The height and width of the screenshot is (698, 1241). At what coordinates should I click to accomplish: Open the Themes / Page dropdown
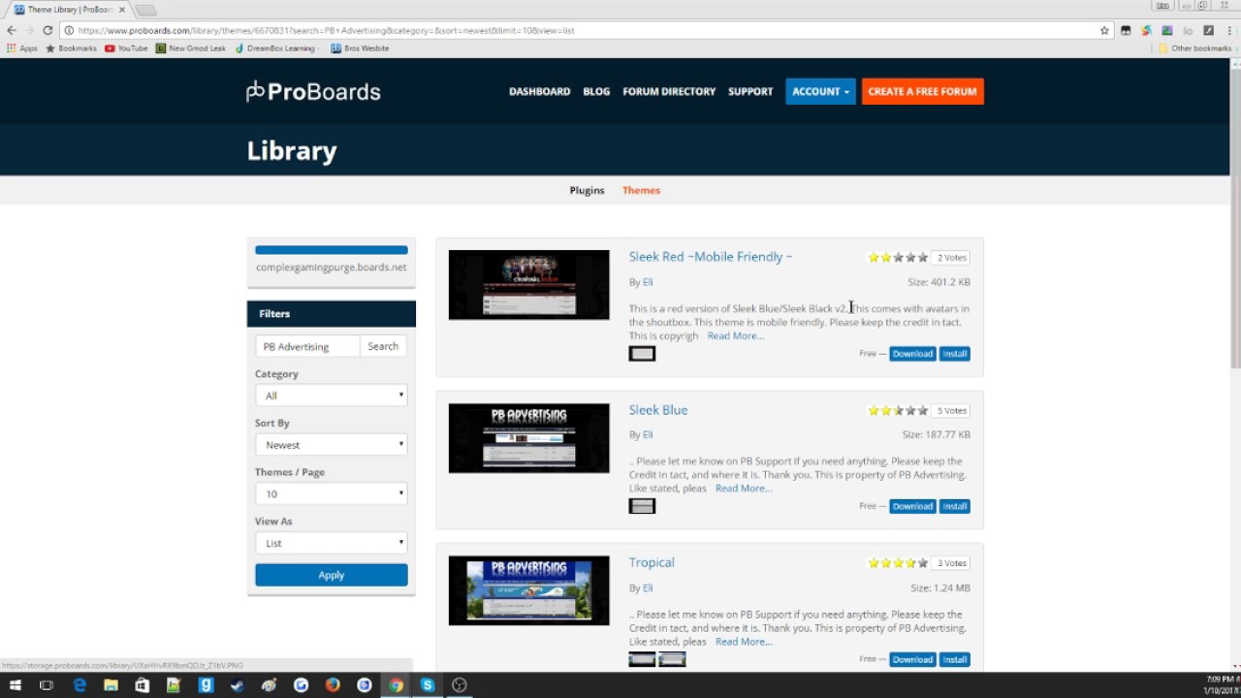pos(332,493)
